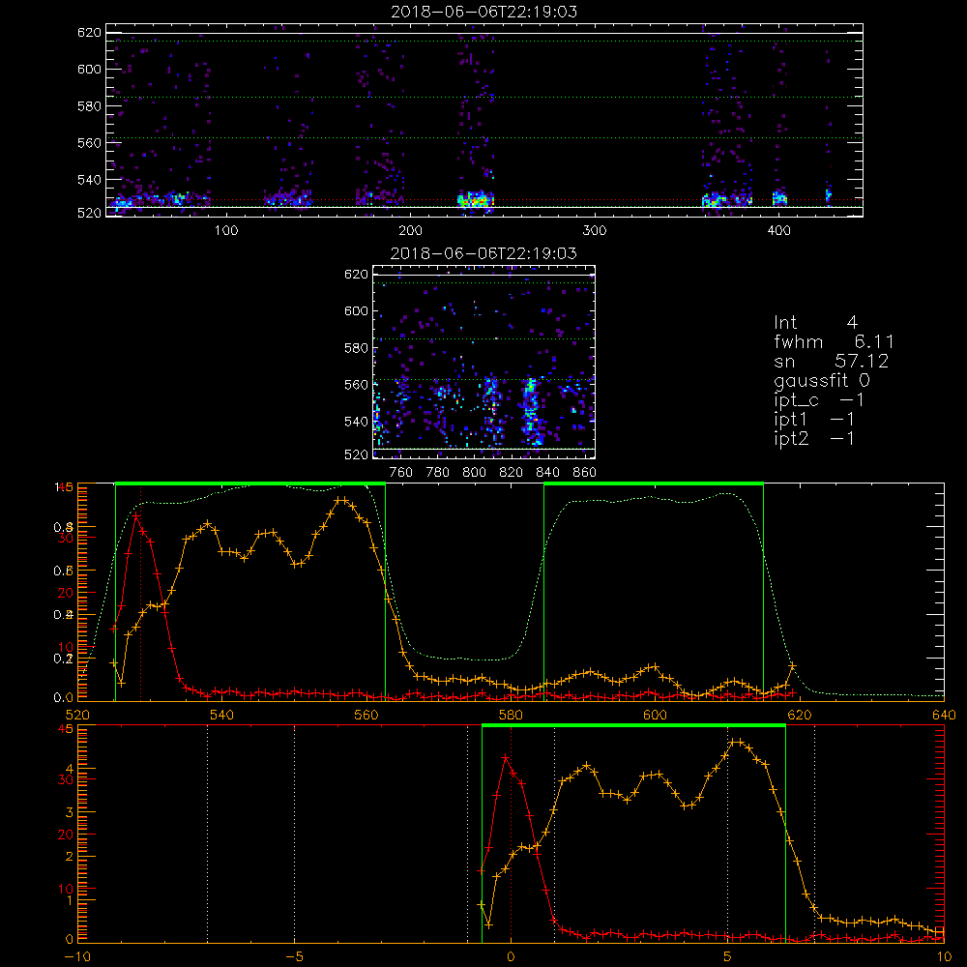This screenshot has height=967, width=967.
Task: Click y-axis label 600 on middle plot
Action: tap(356, 310)
